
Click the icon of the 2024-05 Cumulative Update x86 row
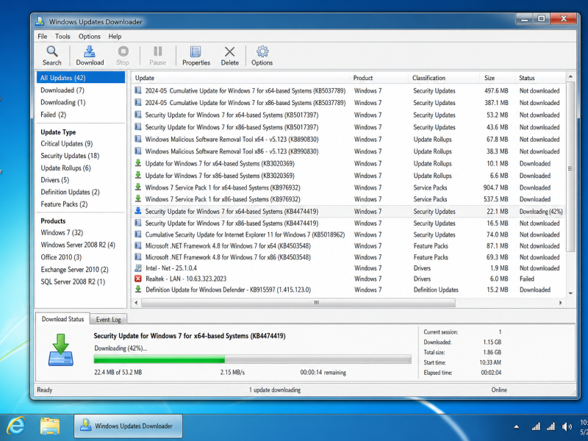(138, 102)
